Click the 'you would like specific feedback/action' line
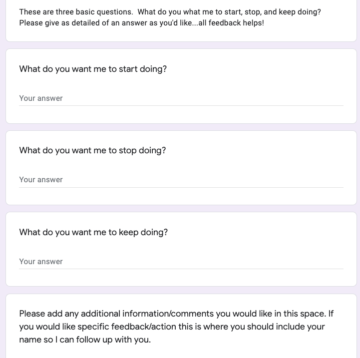This screenshot has width=360, height=358. (x=172, y=327)
